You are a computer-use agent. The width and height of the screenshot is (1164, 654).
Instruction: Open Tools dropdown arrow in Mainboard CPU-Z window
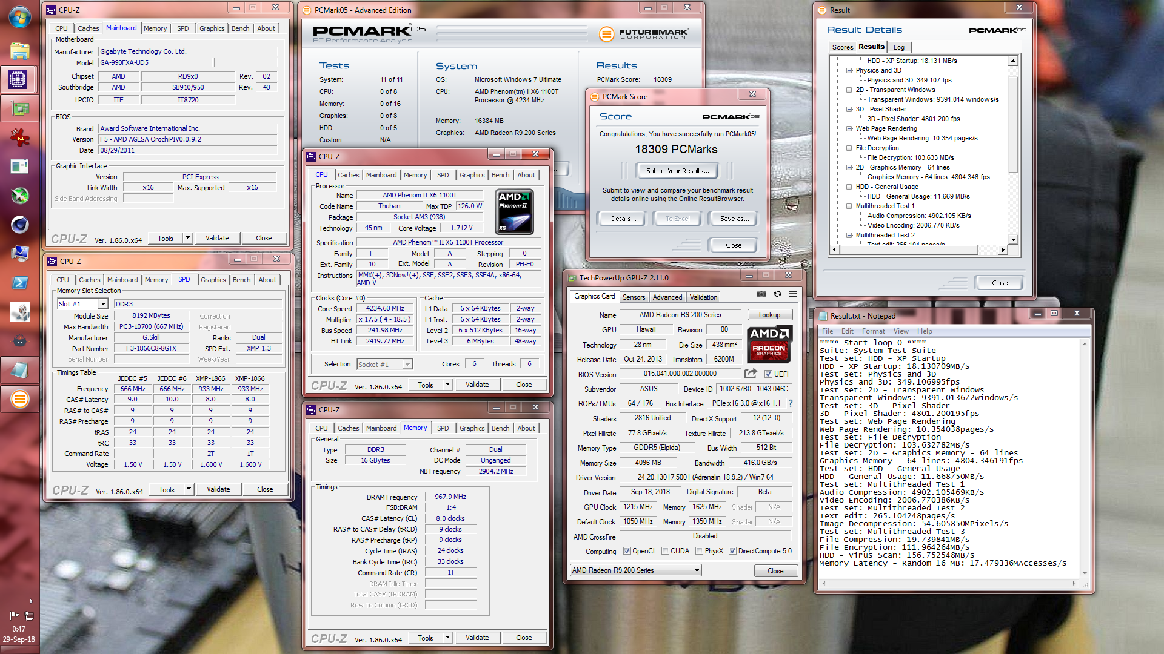(187, 238)
